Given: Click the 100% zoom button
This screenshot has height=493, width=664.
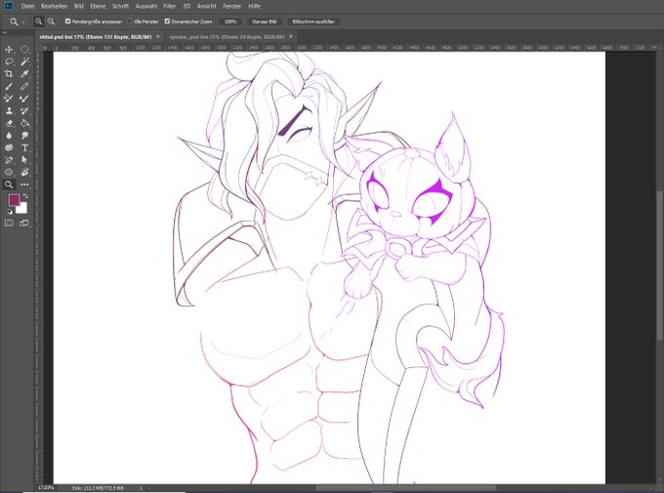Looking at the screenshot, I should [x=230, y=21].
